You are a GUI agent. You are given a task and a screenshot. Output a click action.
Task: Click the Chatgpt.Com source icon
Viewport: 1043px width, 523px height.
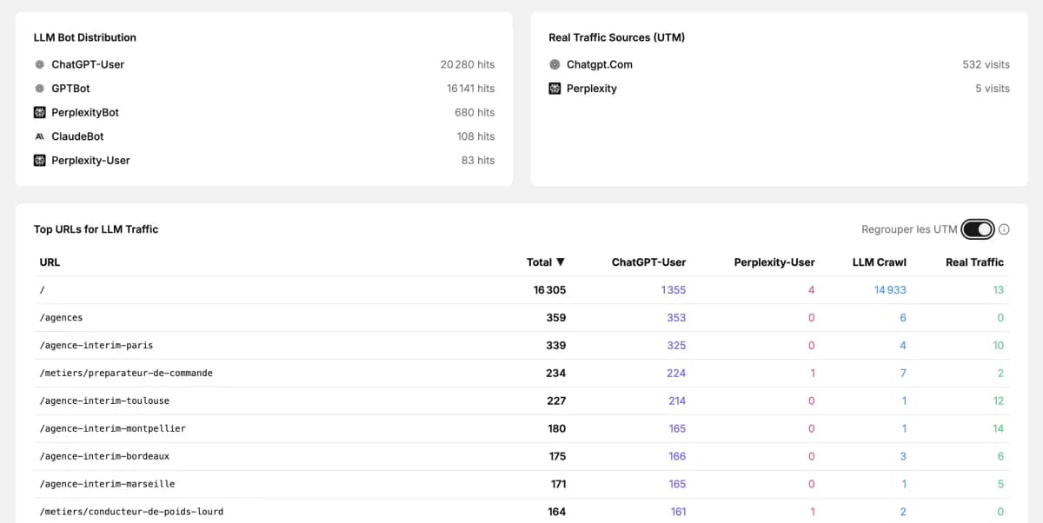click(555, 64)
